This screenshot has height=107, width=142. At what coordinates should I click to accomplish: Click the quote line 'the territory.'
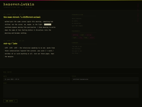tap(76, 49)
